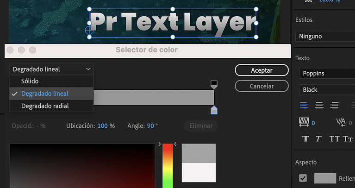Pick a color in the saturation field
Screen dimensions: 355x188
point(82,166)
